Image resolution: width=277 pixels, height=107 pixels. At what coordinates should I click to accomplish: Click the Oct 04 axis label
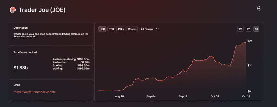215,97
